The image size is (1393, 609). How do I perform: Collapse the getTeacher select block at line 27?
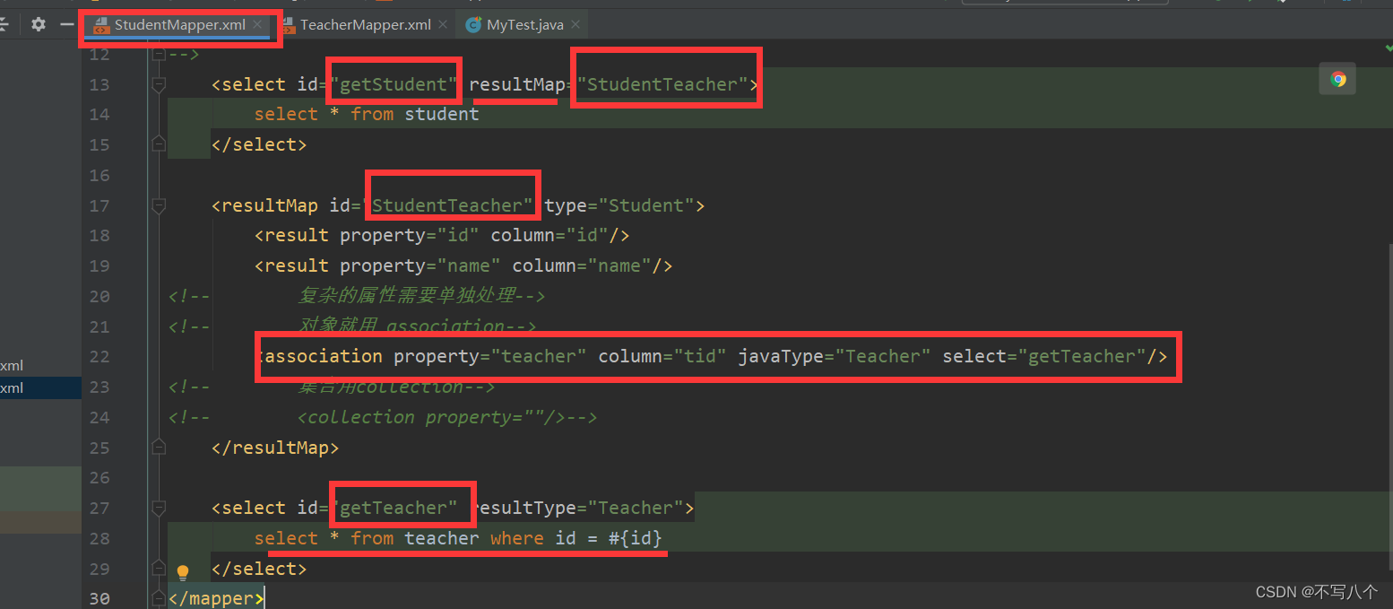coord(159,508)
